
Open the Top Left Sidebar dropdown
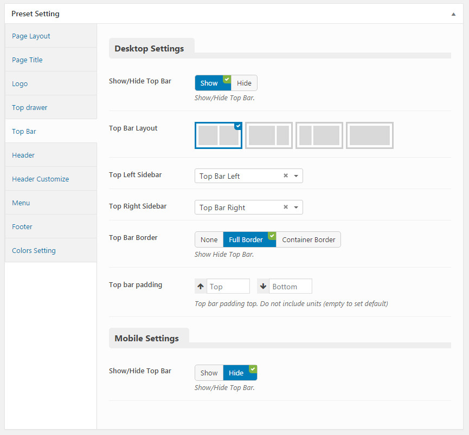(248, 176)
